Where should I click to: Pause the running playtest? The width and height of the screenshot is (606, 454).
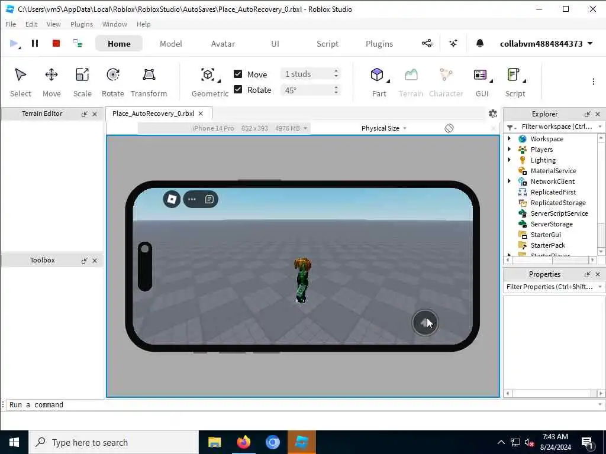tap(35, 43)
